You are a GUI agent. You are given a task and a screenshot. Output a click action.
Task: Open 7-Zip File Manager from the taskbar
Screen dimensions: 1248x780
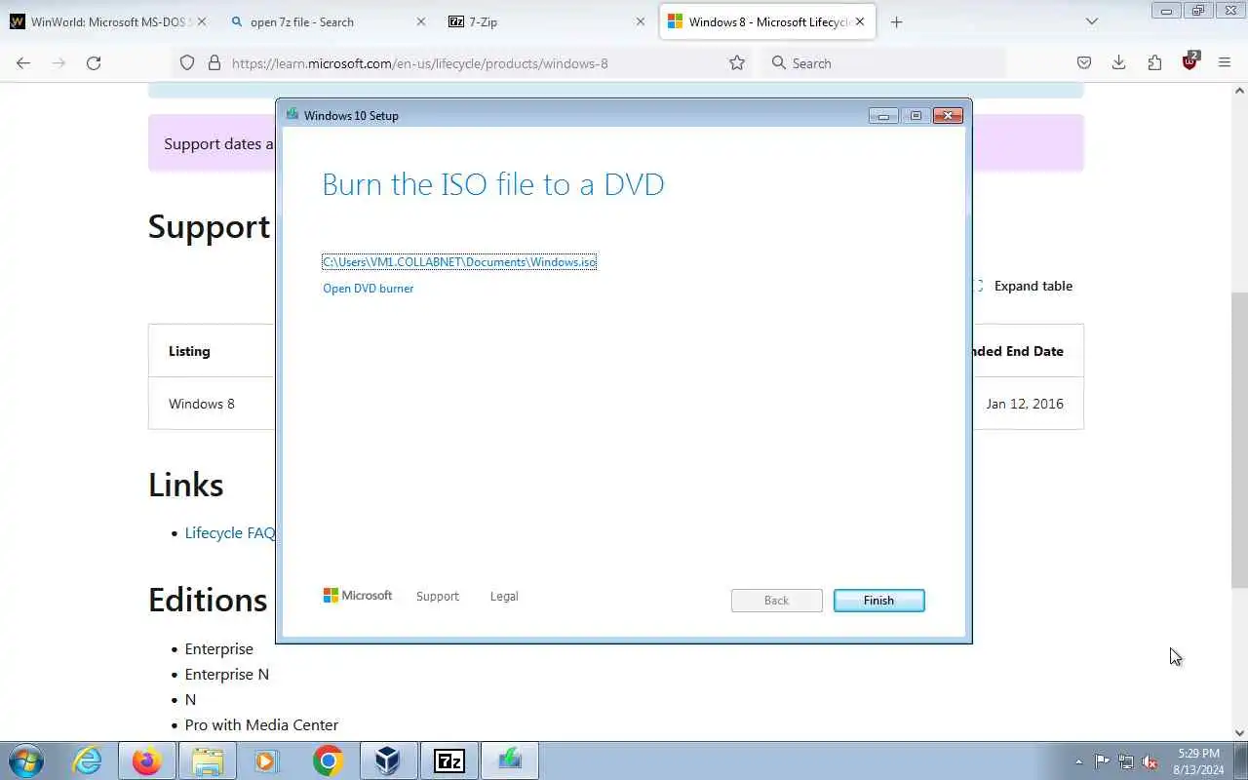[448, 760]
